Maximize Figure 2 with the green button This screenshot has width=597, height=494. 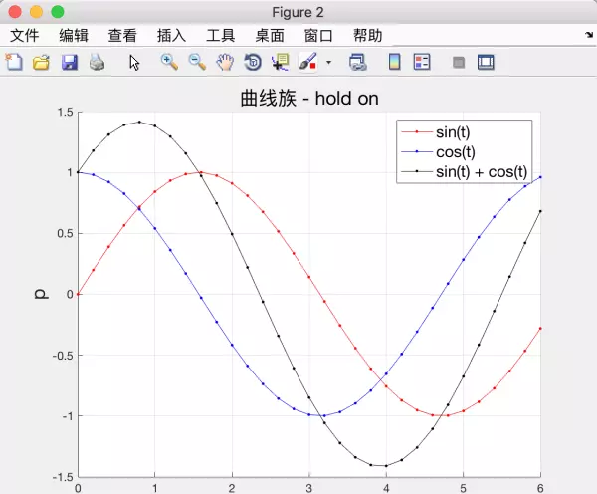coord(58,12)
